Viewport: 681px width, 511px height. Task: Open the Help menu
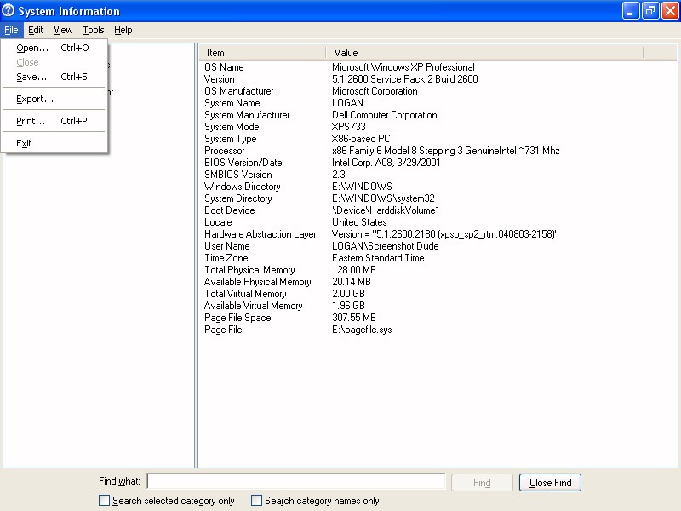tap(123, 30)
